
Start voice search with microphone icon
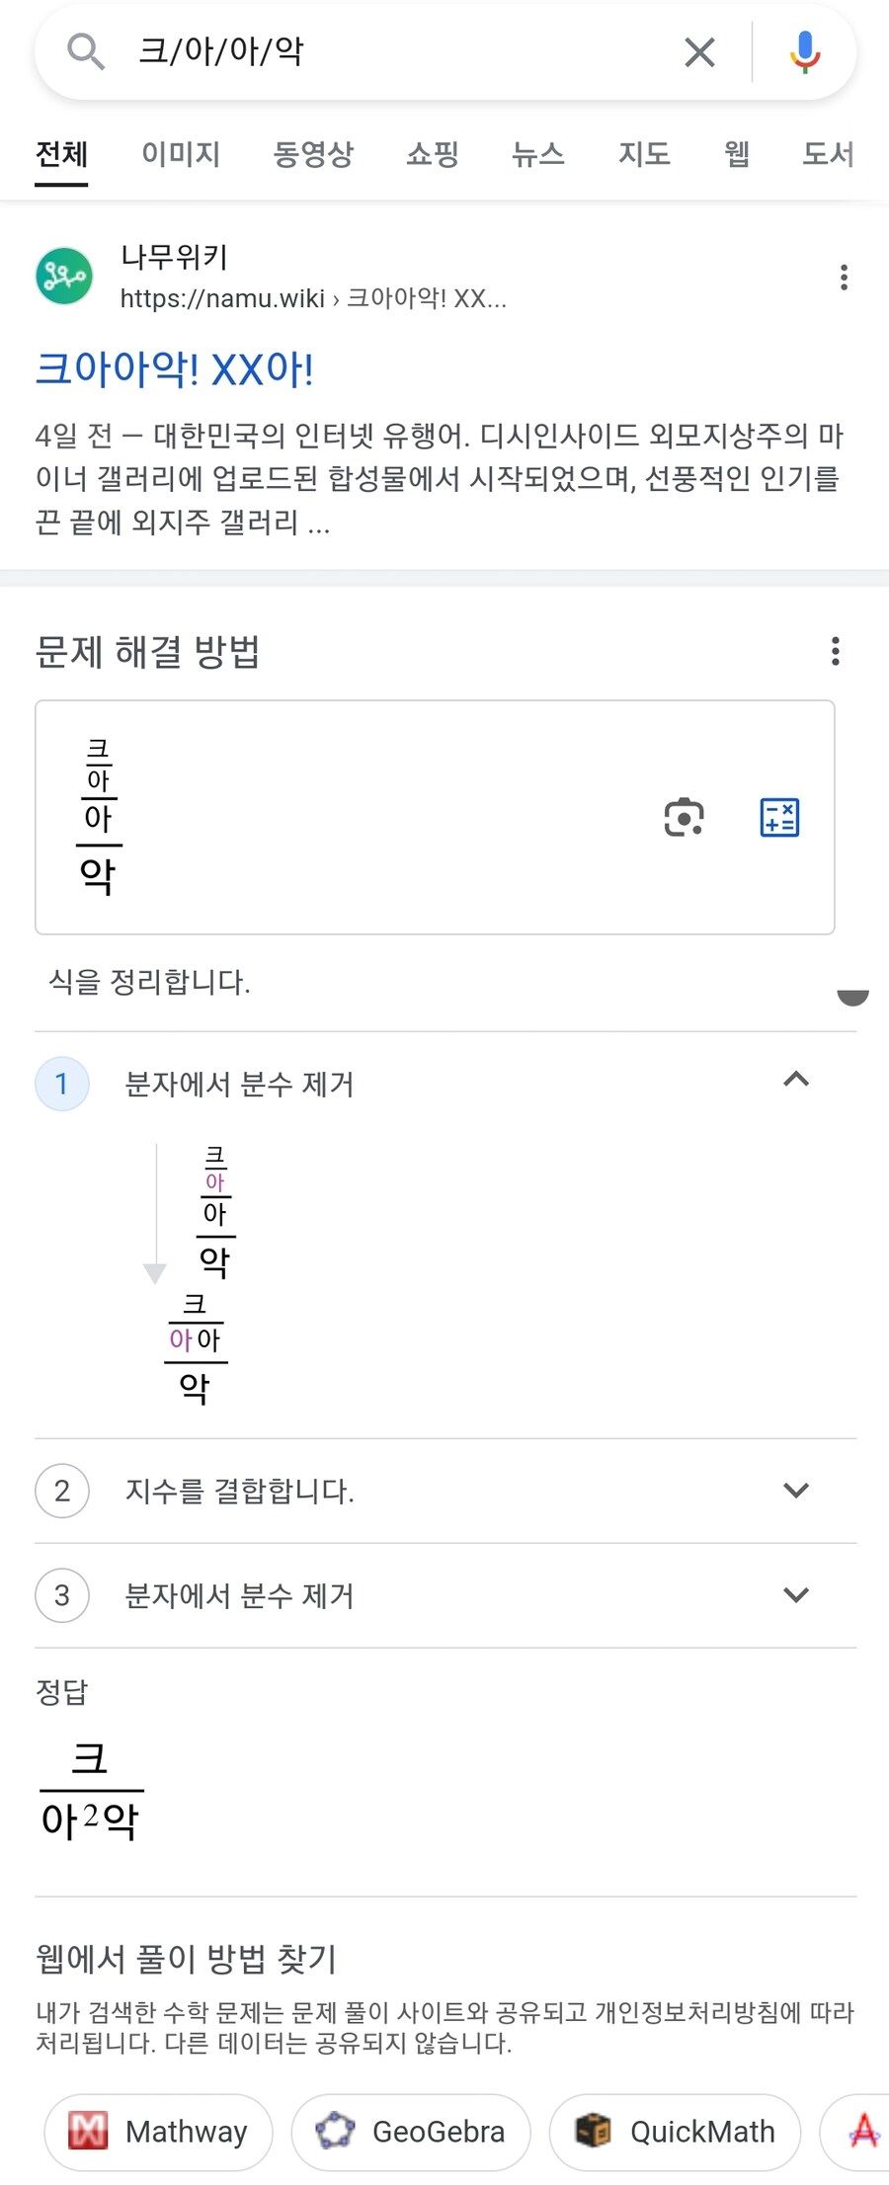coord(805,52)
